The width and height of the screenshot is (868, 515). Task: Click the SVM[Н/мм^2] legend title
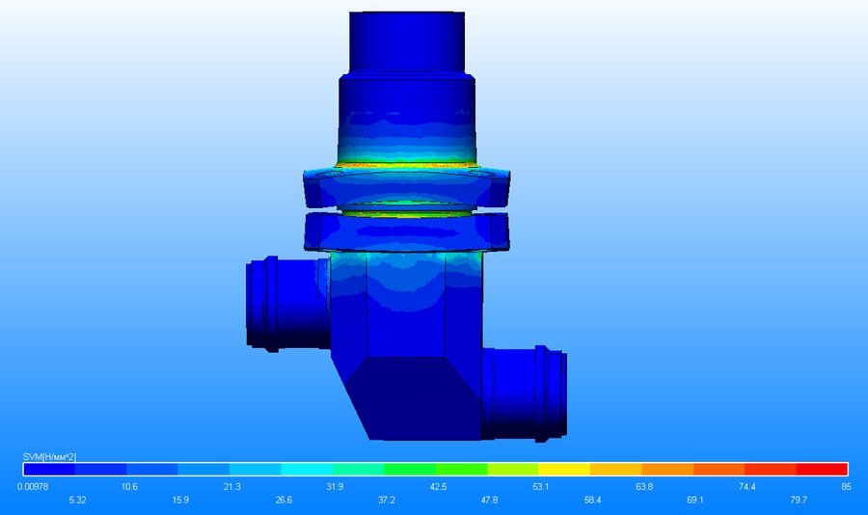tap(49, 457)
